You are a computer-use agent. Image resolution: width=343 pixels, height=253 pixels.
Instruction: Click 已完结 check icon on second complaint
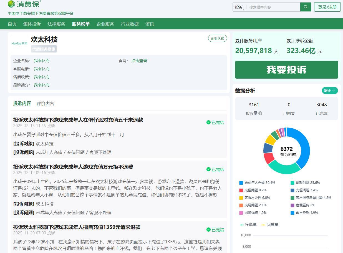pos(208,169)
